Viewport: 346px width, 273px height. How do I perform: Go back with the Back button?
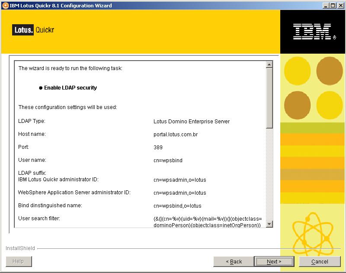tap(234, 261)
